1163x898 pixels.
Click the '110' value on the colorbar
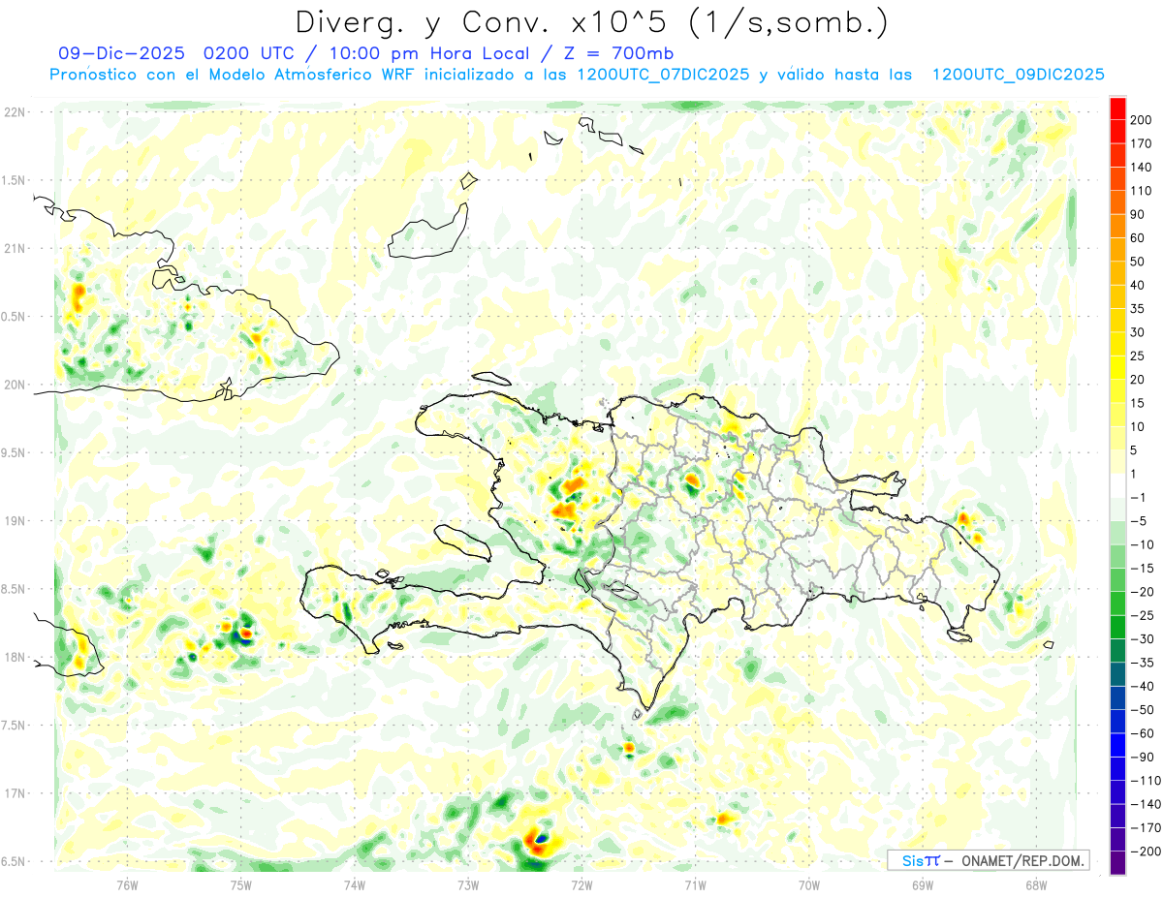[x=1140, y=191]
